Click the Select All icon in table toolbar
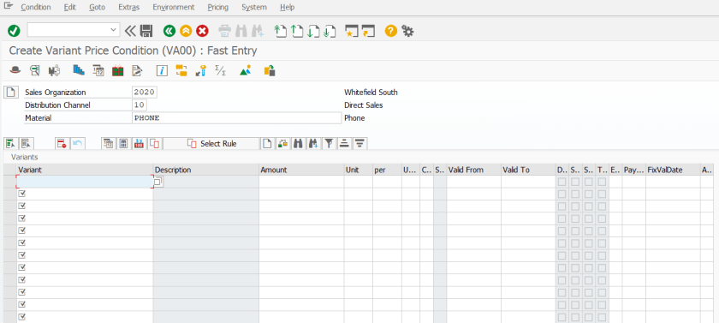 pos(11,144)
